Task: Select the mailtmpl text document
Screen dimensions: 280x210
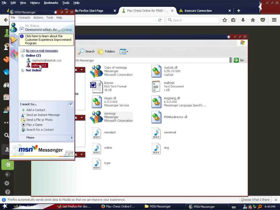Action: [x=168, y=86]
